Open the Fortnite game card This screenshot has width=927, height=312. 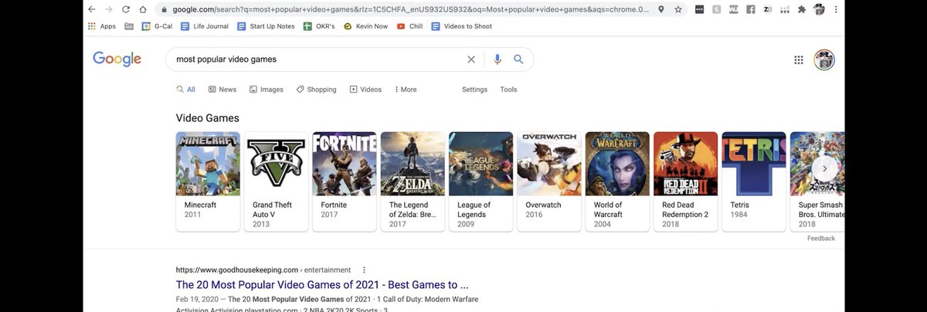click(345, 181)
